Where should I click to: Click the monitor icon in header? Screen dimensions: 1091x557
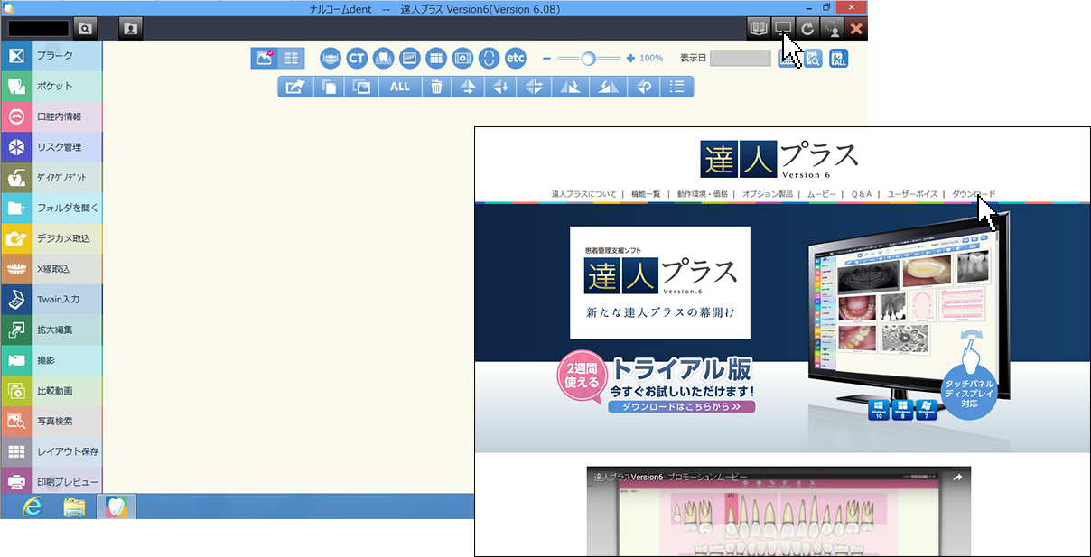[x=783, y=28]
